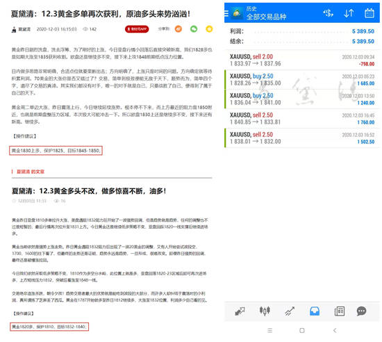Select the XAUUSD sell 2.00 trade row
The image size is (382, 342).
tap(302, 60)
